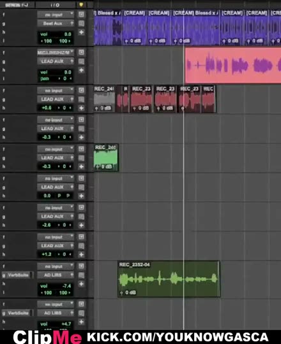Screen dimensions: 281x344
Task: Click the plus icon next to the +1.2 volume
Action: tap(81, 254)
